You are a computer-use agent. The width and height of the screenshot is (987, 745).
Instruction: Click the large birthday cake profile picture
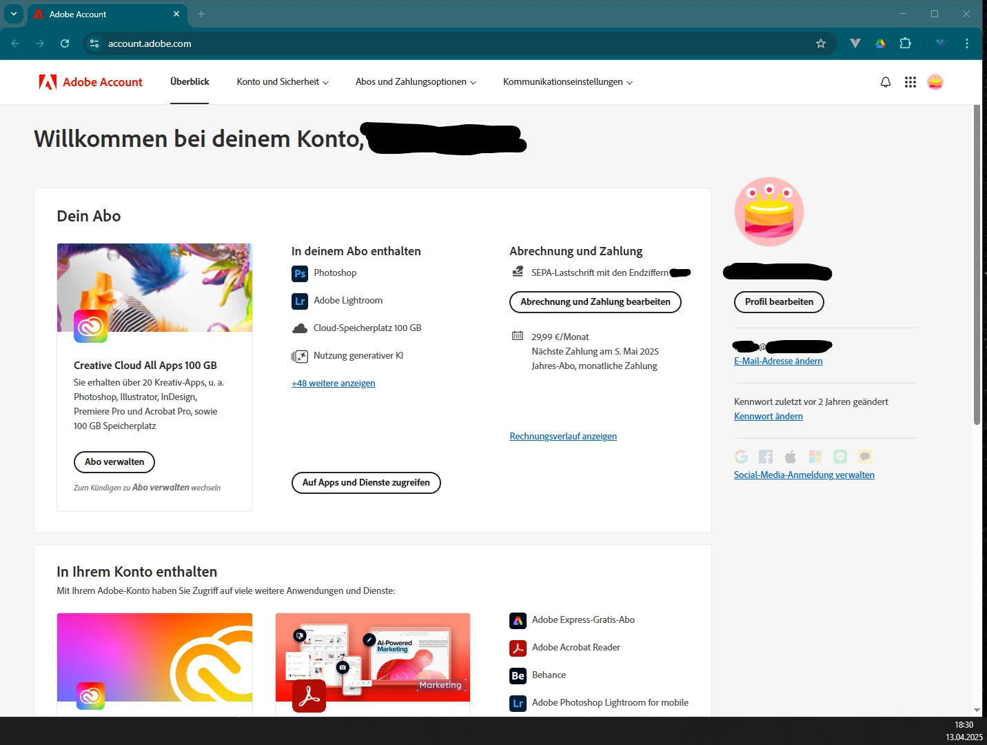(x=769, y=212)
